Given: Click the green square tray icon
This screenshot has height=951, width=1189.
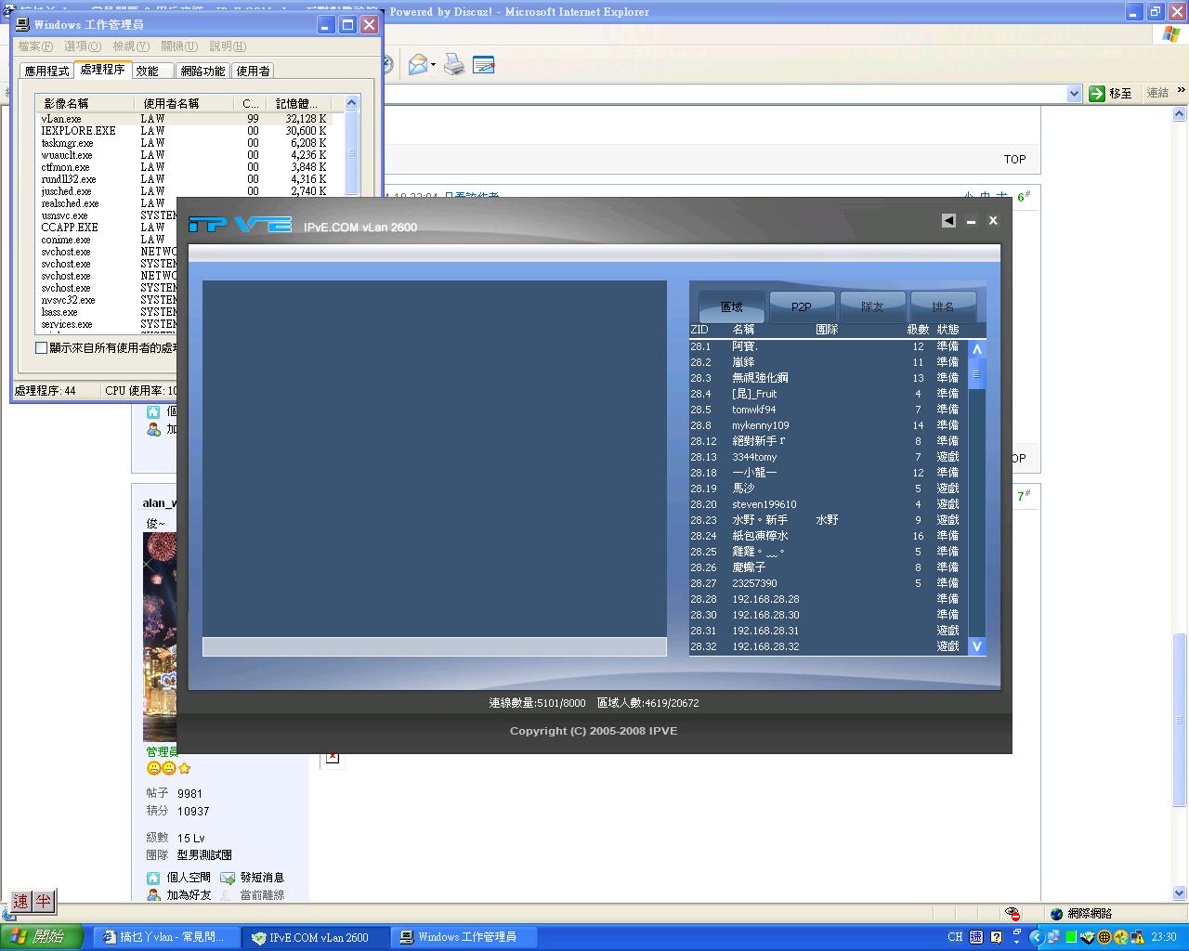Looking at the screenshot, I should coord(1071,937).
